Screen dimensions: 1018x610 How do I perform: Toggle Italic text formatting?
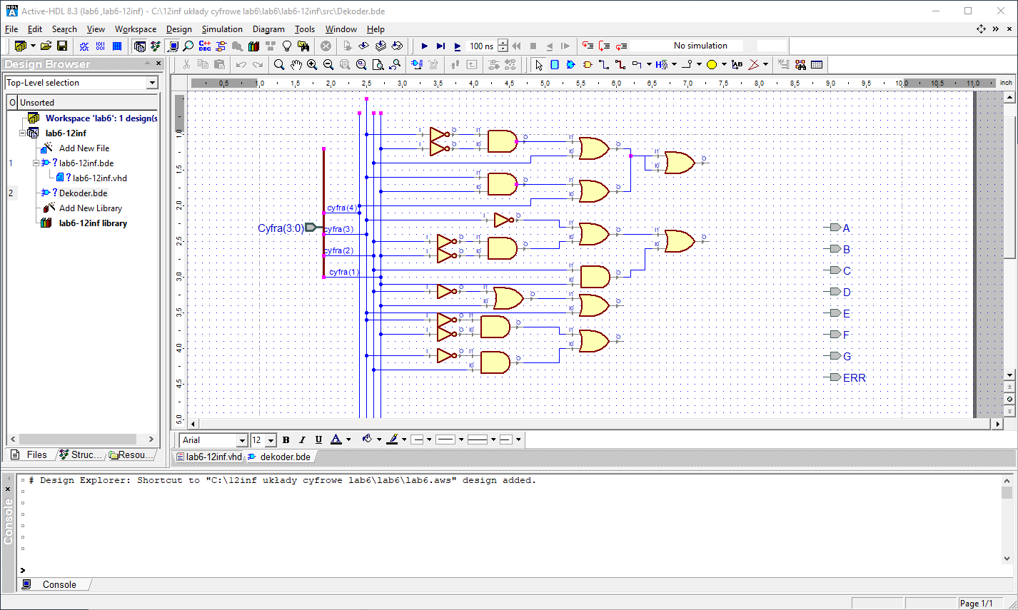coord(302,439)
